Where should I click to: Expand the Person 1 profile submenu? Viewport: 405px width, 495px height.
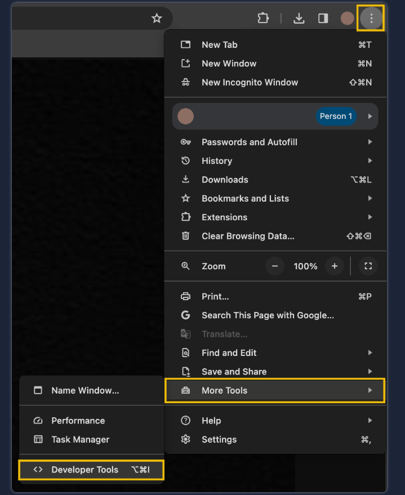tap(370, 117)
